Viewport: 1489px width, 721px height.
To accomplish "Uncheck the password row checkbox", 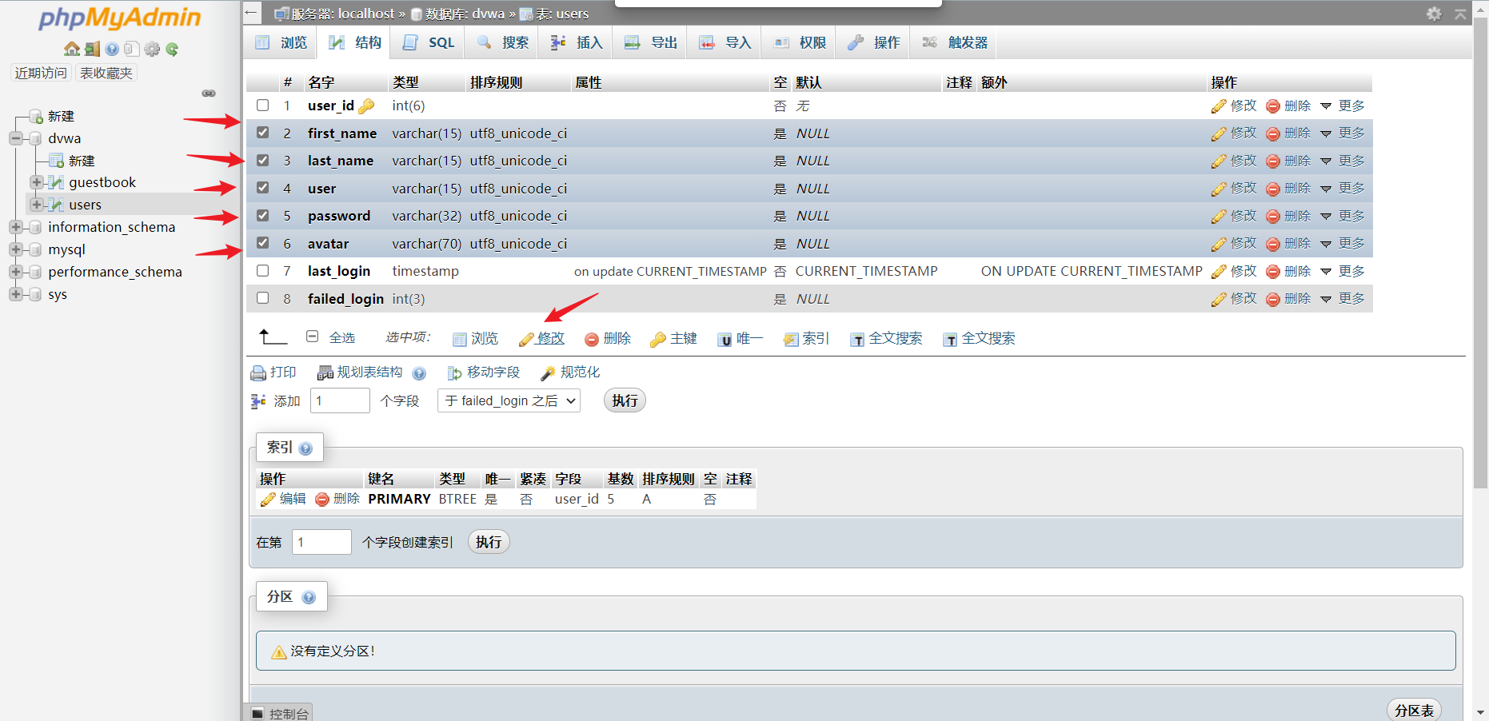I will (x=262, y=216).
